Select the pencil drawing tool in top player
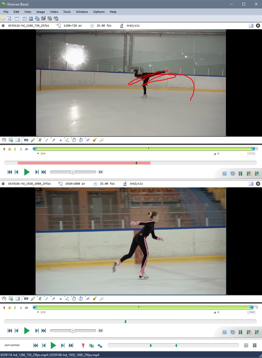Screen dimensions: 262x358 (33, 140)
